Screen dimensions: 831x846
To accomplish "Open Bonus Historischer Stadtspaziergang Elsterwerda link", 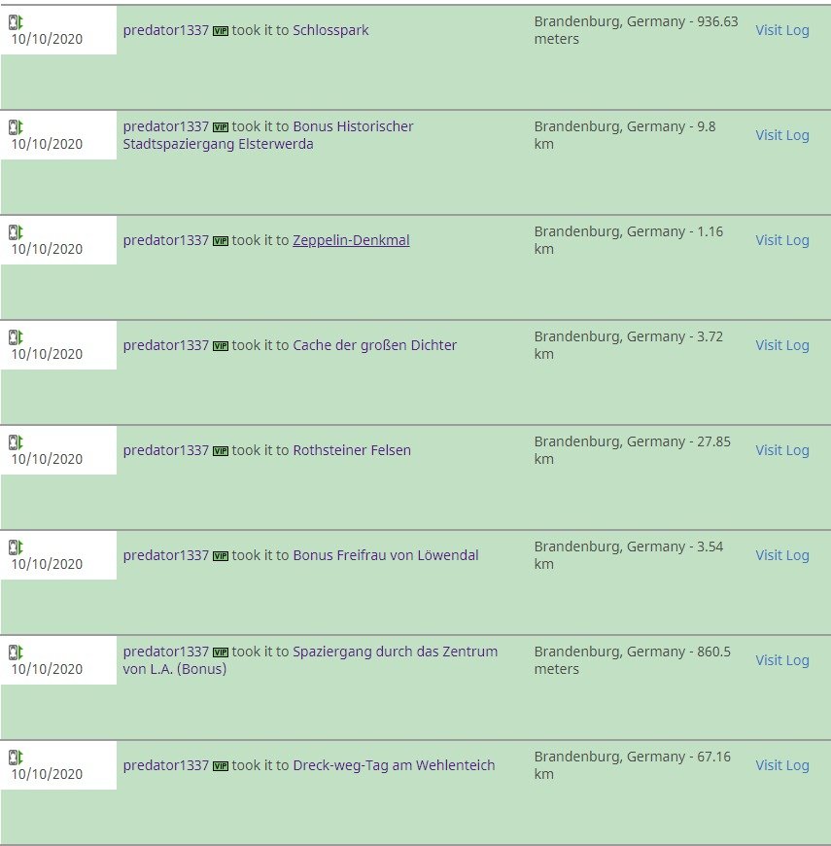I will (x=268, y=135).
